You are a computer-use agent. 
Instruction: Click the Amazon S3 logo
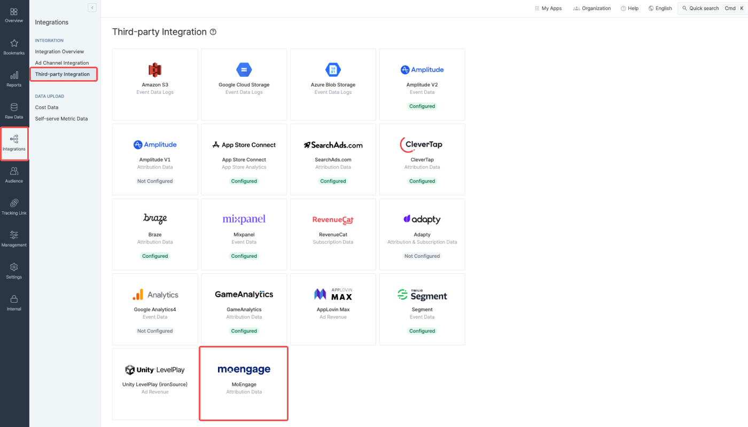pos(155,69)
